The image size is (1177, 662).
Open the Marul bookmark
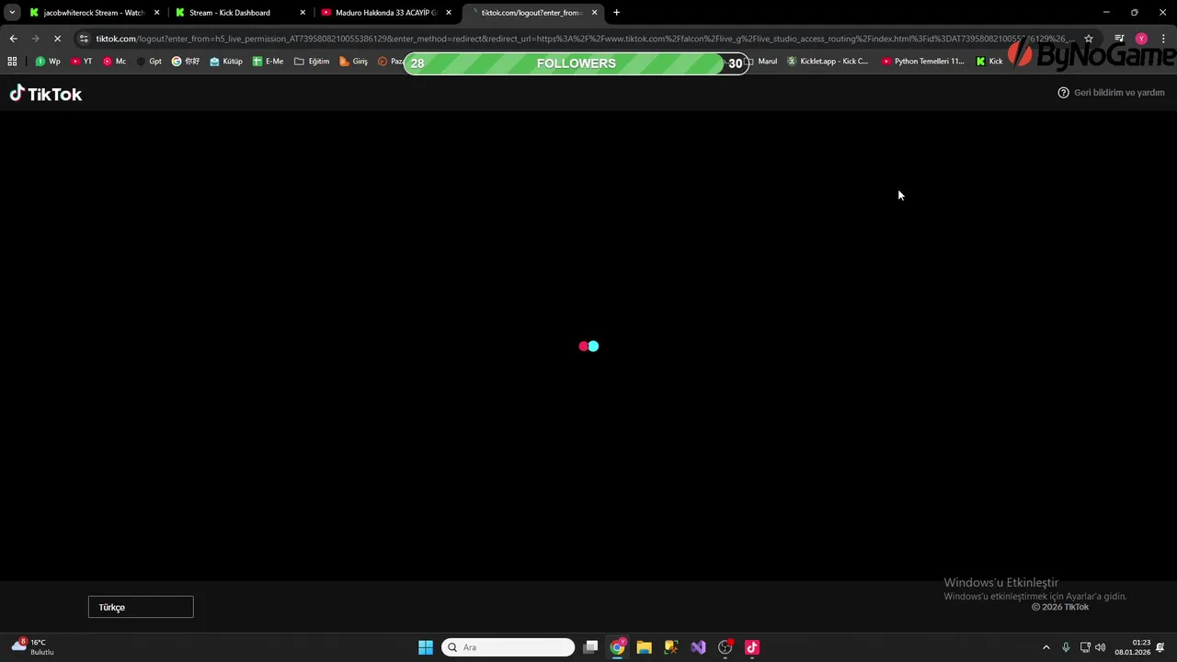tap(761, 62)
